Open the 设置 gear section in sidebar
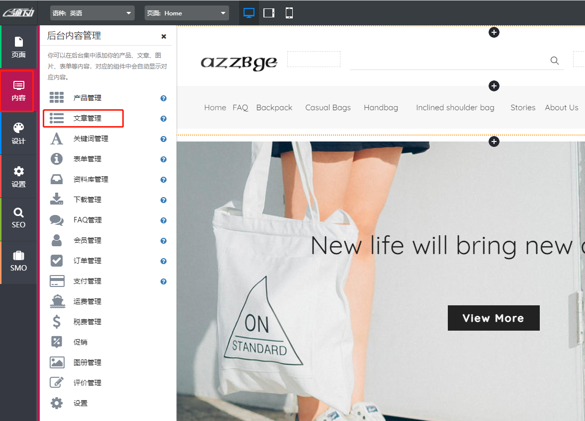This screenshot has width=585, height=421. click(18, 177)
